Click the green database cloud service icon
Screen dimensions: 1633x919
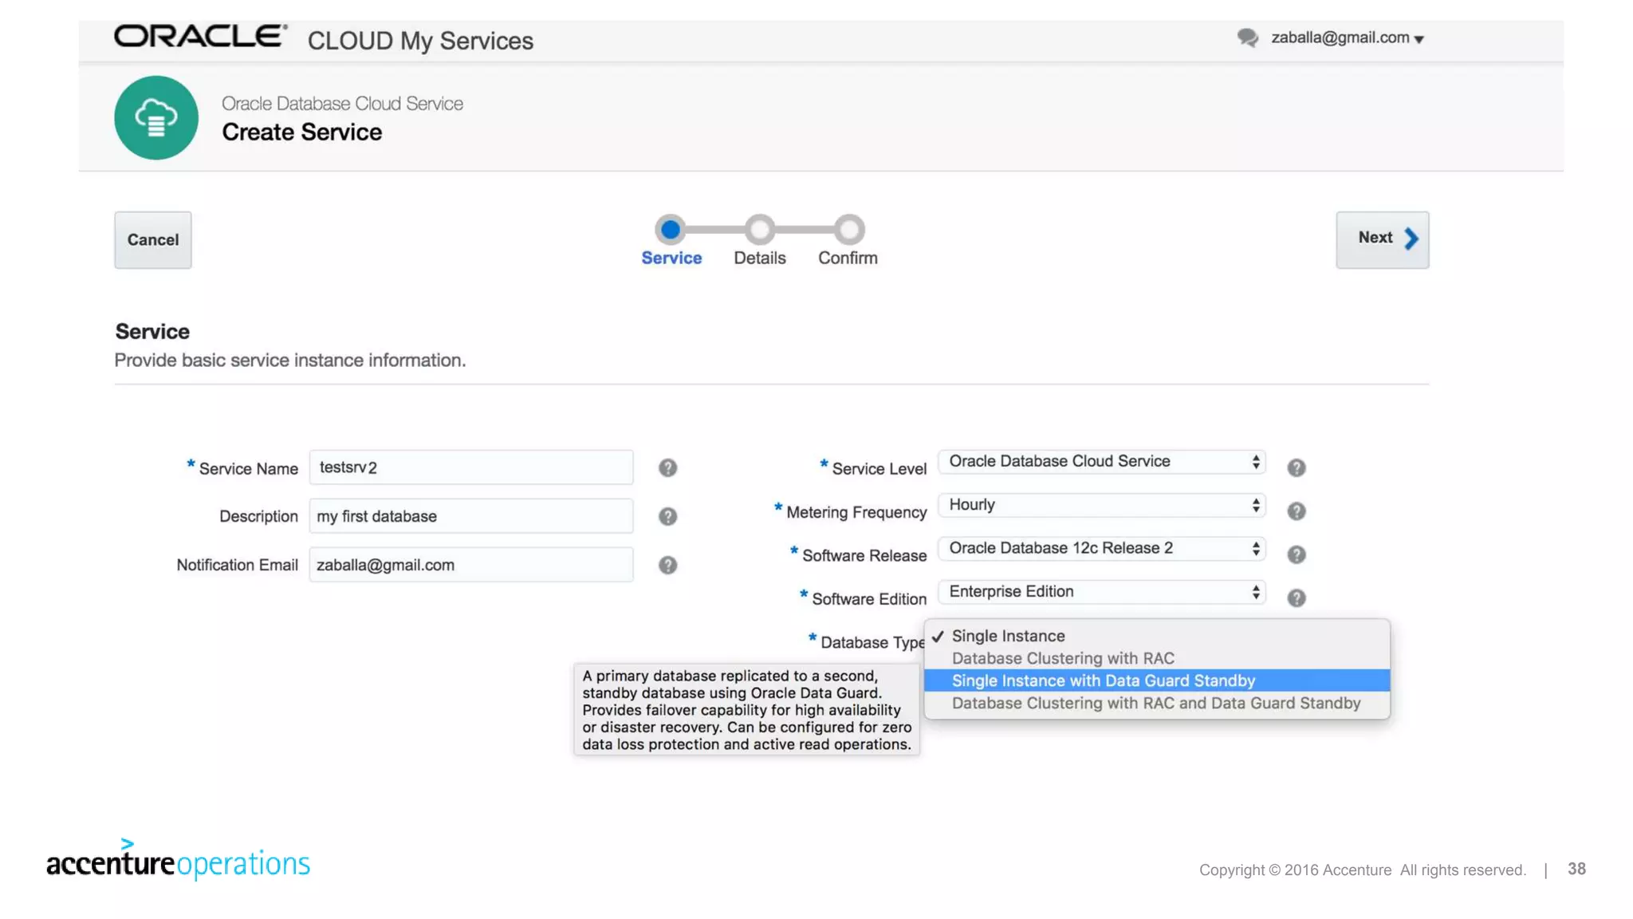pyautogui.click(x=156, y=118)
